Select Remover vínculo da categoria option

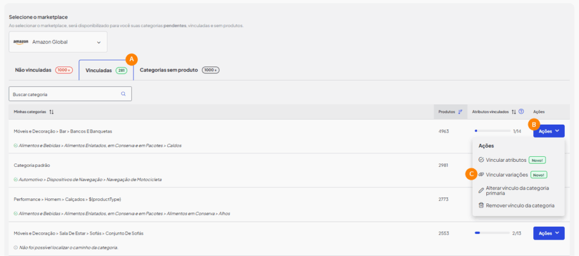[520, 205]
